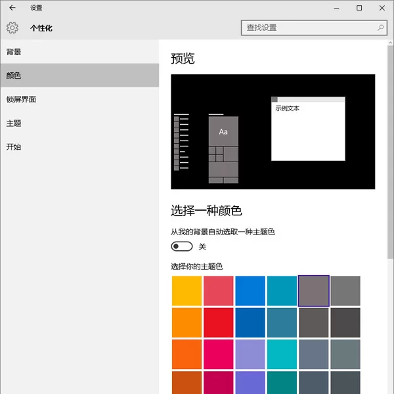394x394 pixels.
Task: Click the Aa tile in preview
Action: (223, 131)
